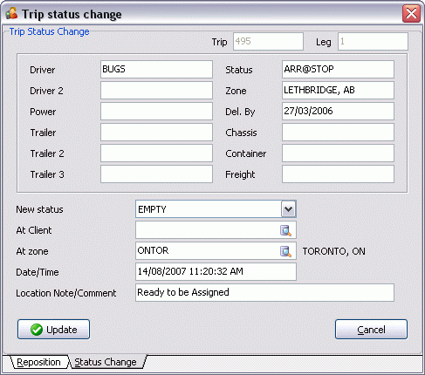
Task: Click the Trailer 2 input field
Action: [x=156, y=153]
